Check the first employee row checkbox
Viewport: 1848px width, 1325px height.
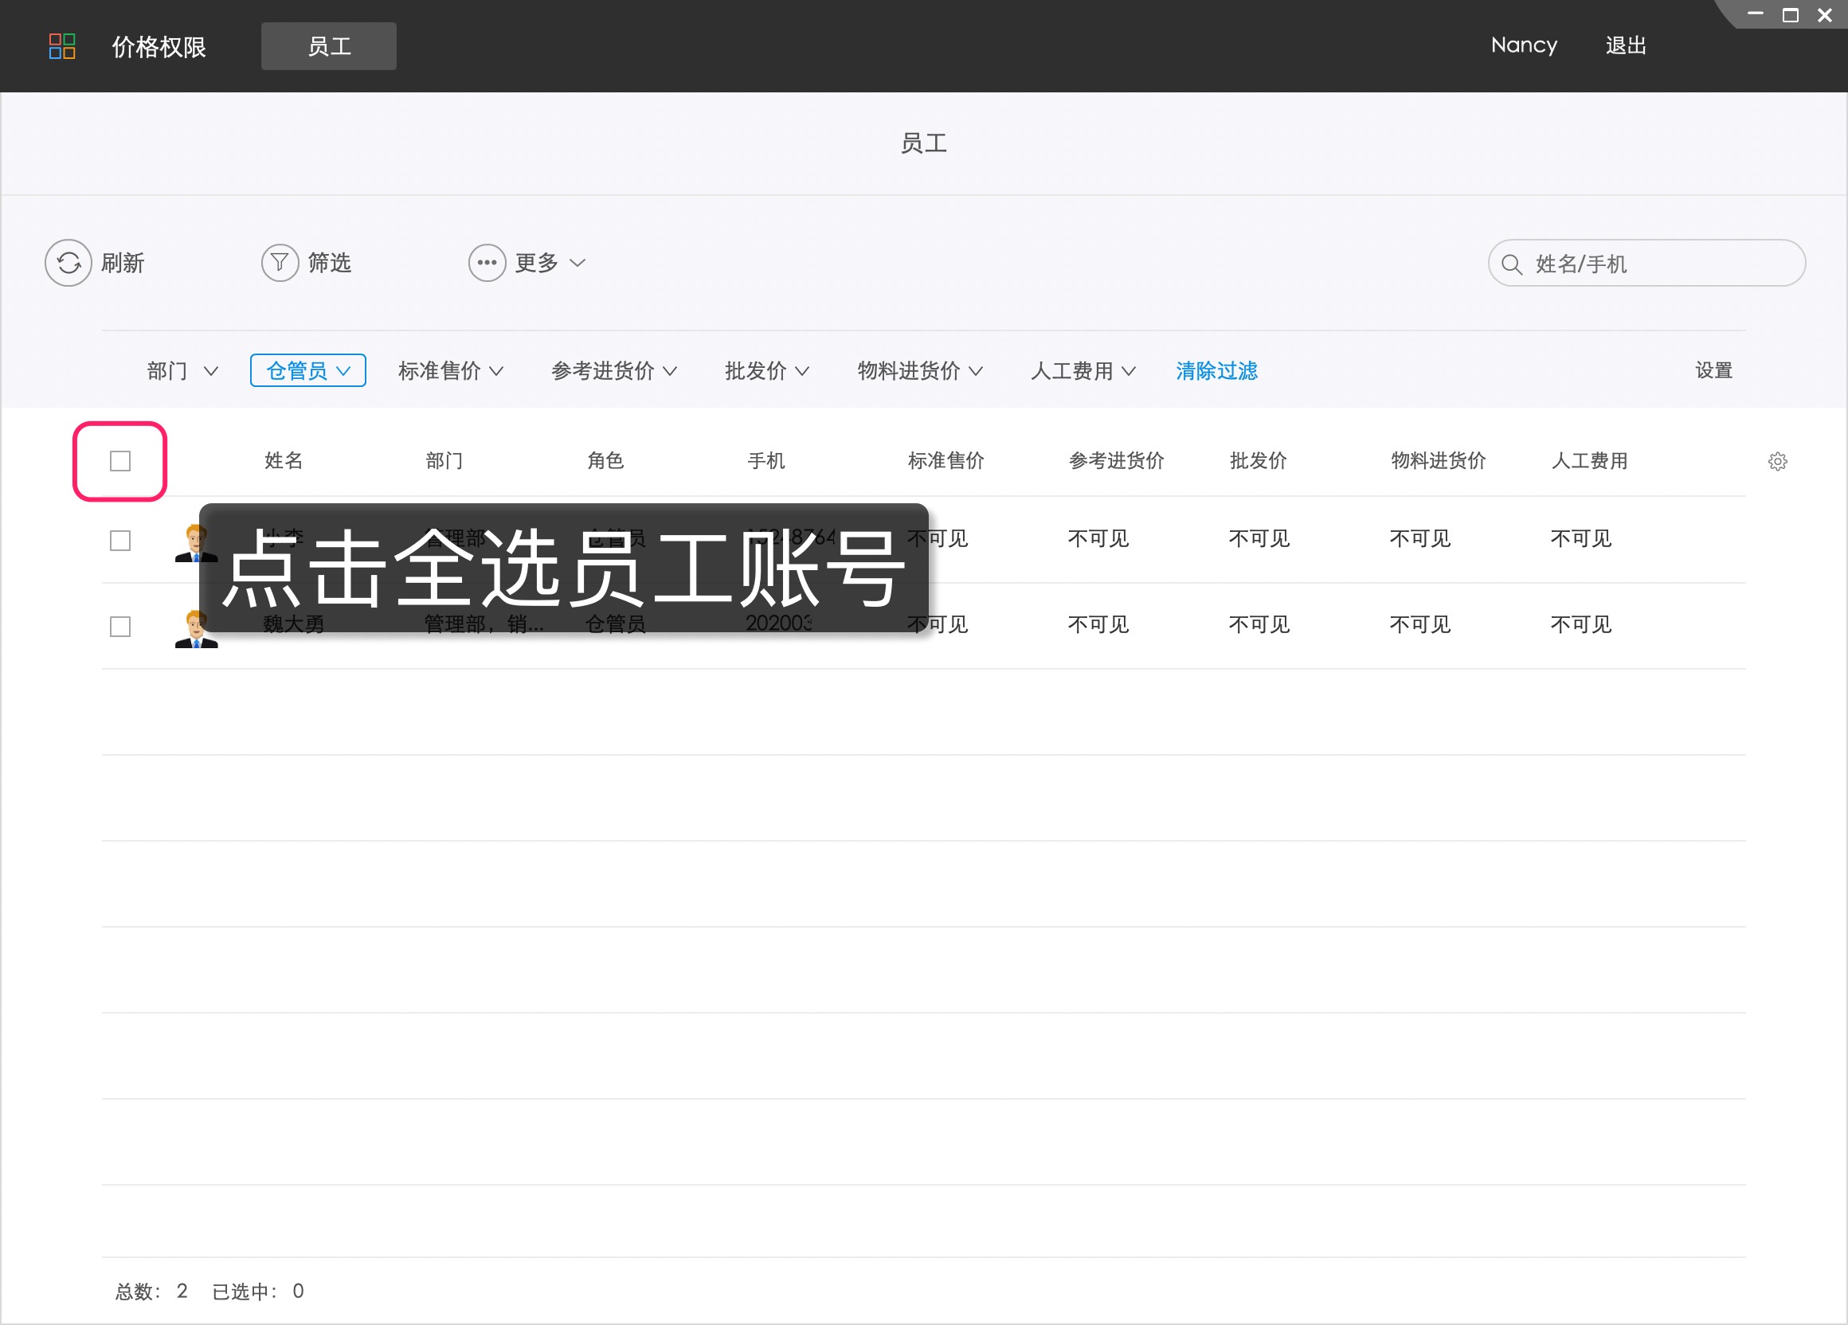pos(119,539)
